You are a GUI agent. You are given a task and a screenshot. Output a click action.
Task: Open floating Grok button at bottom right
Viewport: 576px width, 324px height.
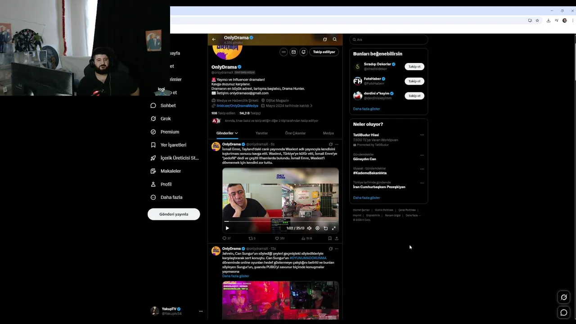pyautogui.click(x=563, y=297)
